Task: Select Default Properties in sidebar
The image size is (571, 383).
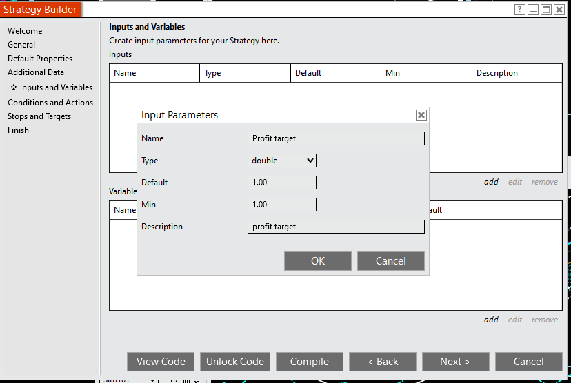Action: [x=40, y=59]
